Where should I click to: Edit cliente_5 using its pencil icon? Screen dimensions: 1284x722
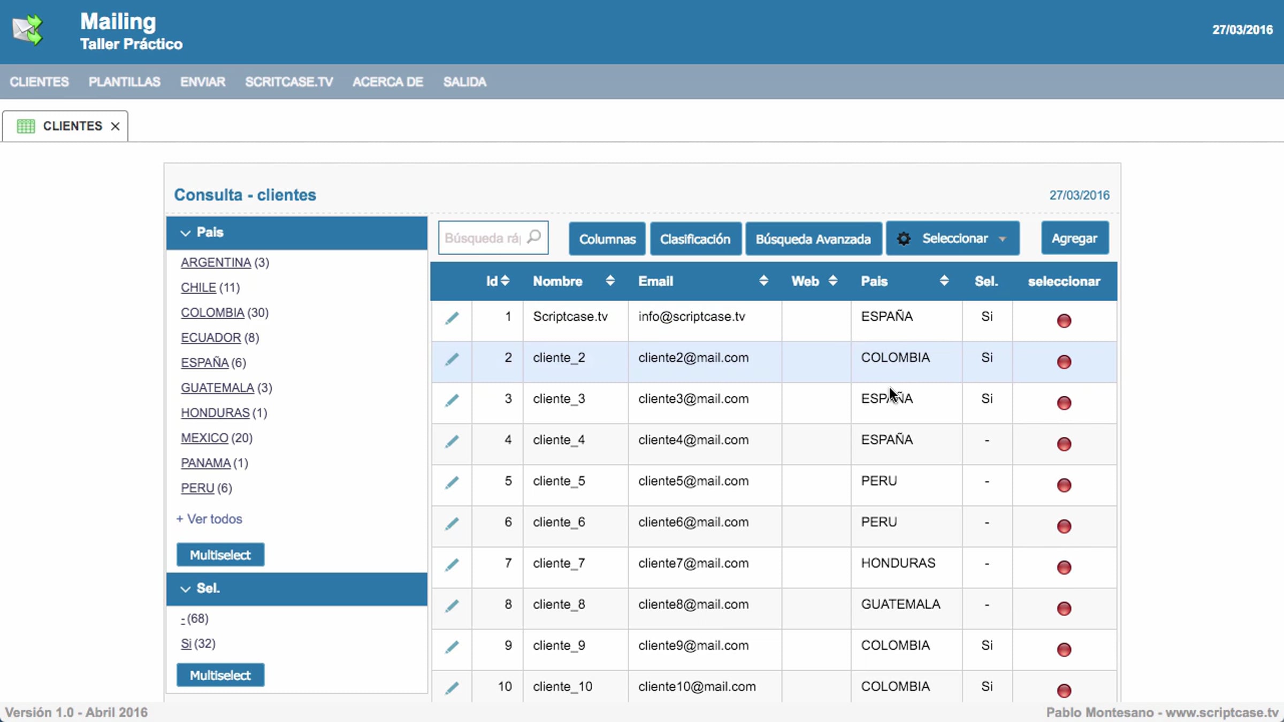tap(452, 482)
